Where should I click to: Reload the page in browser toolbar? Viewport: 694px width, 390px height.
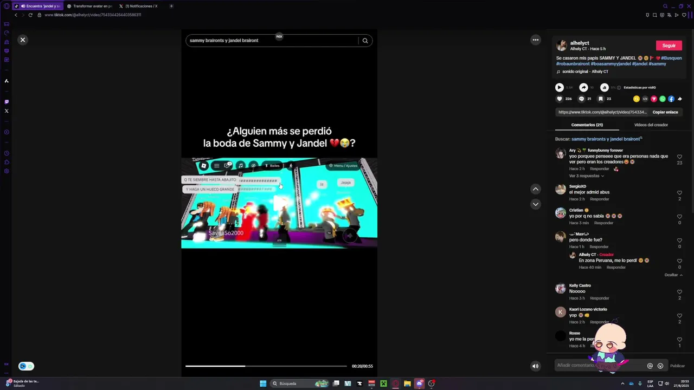click(30, 15)
